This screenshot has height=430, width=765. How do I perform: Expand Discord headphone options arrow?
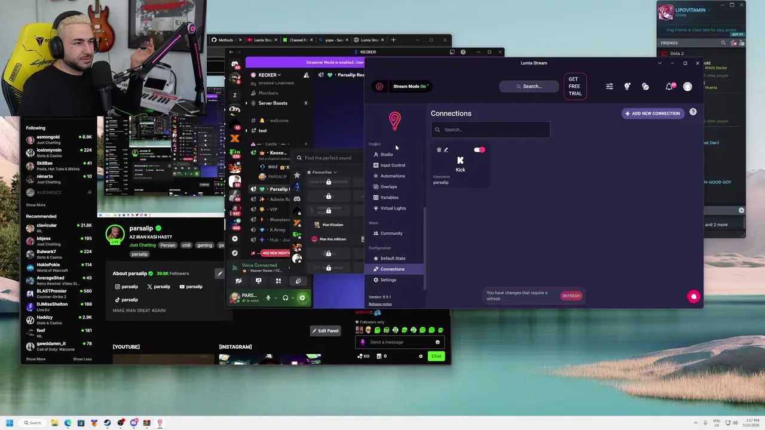tap(292, 297)
